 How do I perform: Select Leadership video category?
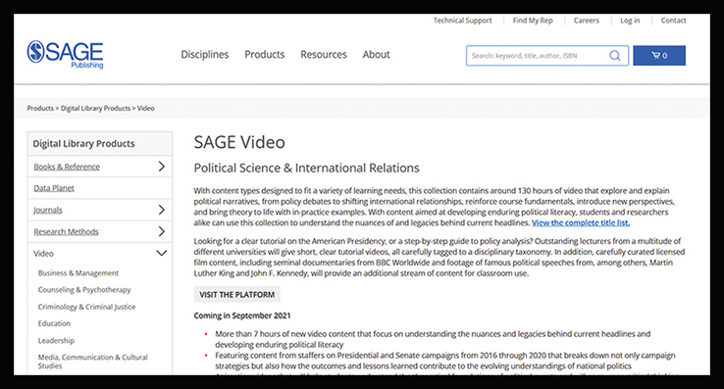(56, 341)
